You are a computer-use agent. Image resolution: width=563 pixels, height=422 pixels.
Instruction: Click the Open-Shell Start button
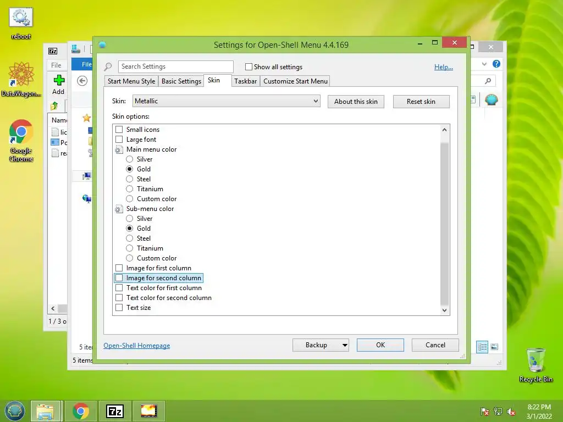point(15,411)
